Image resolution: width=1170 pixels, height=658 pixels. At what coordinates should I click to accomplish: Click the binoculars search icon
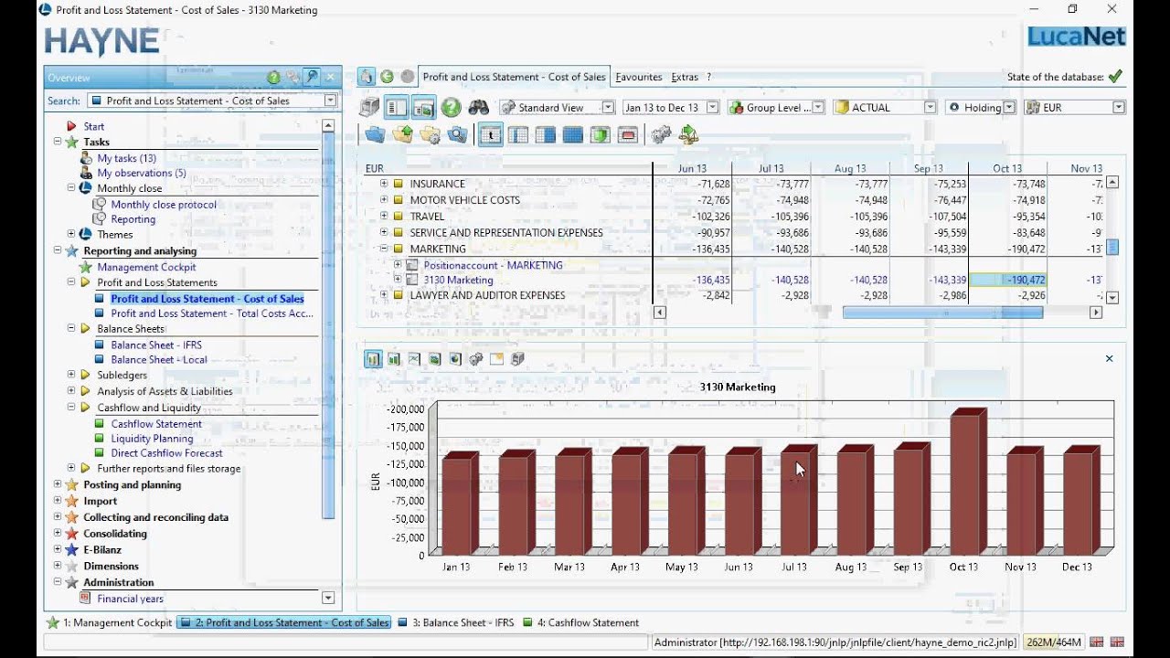[x=479, y=108]
